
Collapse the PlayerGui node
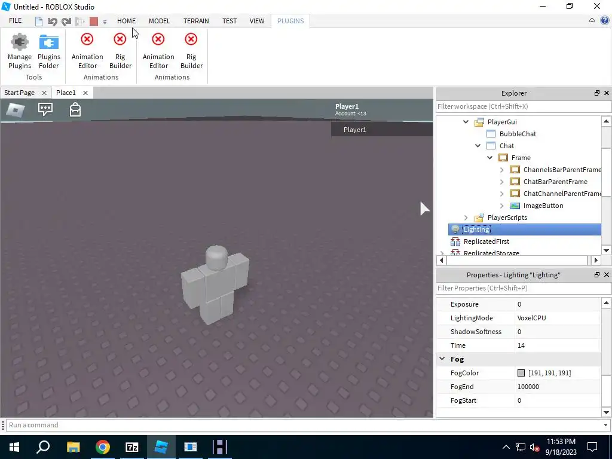466,122
